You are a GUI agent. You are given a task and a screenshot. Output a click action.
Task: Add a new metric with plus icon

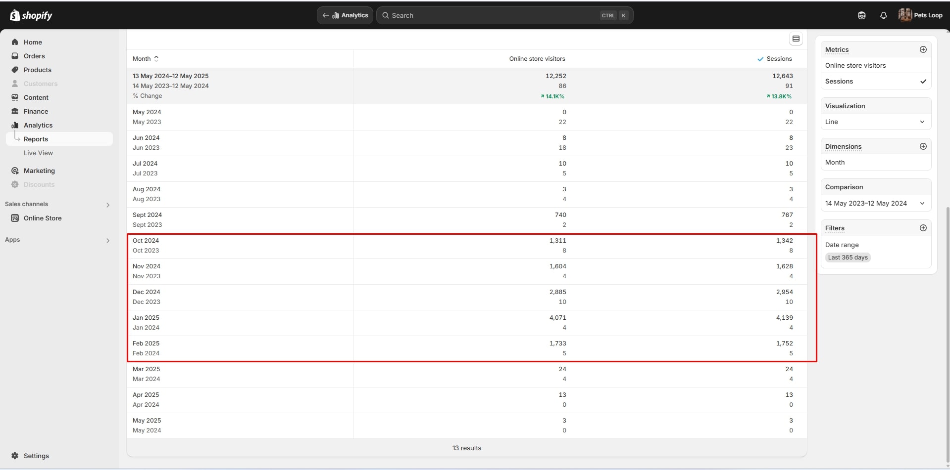(923, 49)
